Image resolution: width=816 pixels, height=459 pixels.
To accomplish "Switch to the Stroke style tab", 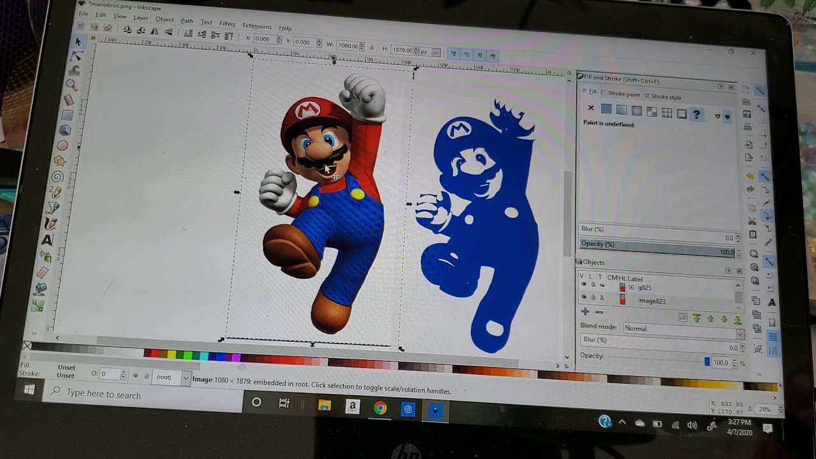I will [664, 97].
